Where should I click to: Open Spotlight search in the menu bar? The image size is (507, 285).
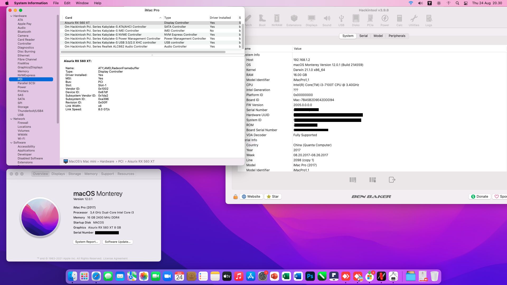pos(457,3)
